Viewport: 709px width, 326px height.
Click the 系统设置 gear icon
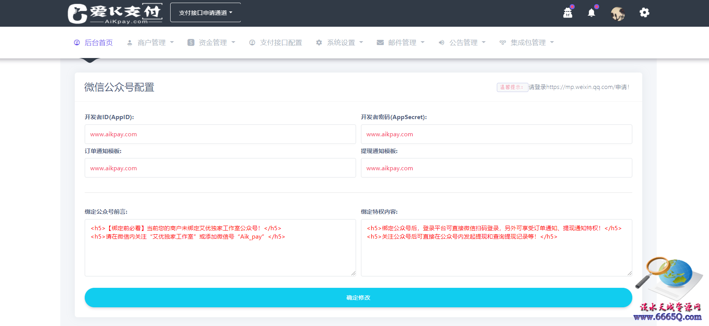319,42
